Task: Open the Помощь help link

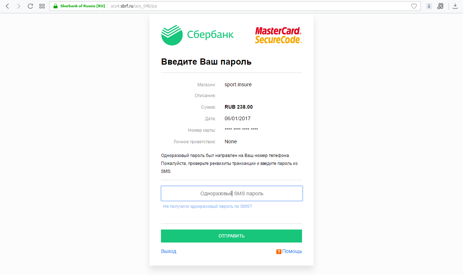Action: 292,251
